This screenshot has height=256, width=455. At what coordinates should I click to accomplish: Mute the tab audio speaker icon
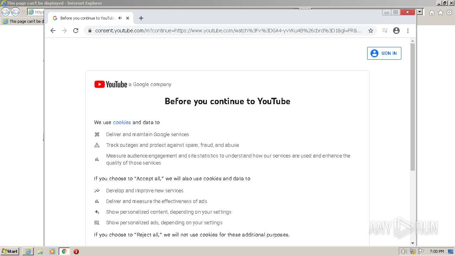(x=120, y=18)
